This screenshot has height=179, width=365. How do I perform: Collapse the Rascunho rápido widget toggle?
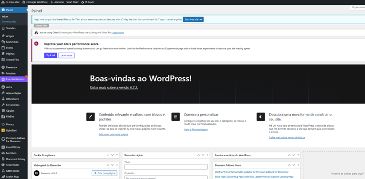coord(208,155)
